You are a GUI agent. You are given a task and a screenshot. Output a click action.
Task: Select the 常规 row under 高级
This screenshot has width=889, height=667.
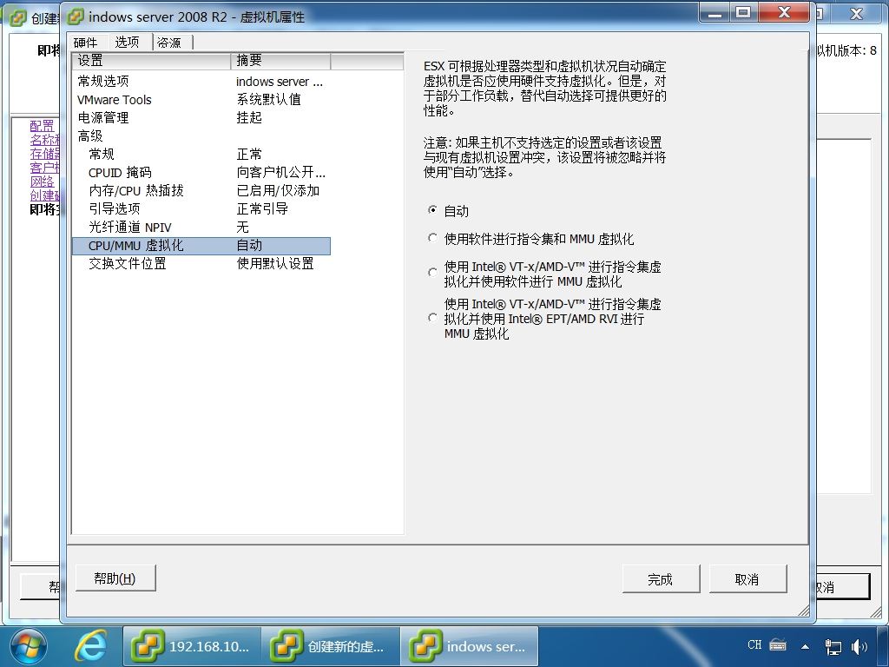201,155
